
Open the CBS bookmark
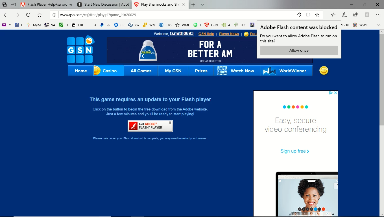click(165, 25)
